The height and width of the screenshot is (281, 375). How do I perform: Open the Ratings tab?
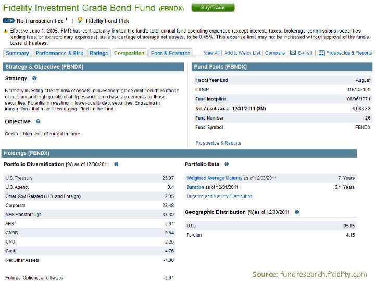pyautogui.click(x=99, y=53)
